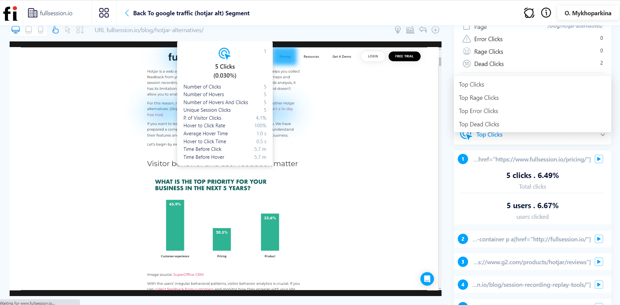This screenshot has width=620, height=305.
Task: Click the Unique Session Clicks row
Action: (225, 110)
